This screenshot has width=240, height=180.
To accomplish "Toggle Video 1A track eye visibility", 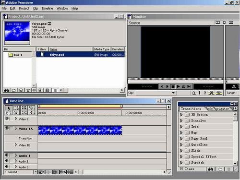I will [x=7, y=128].
